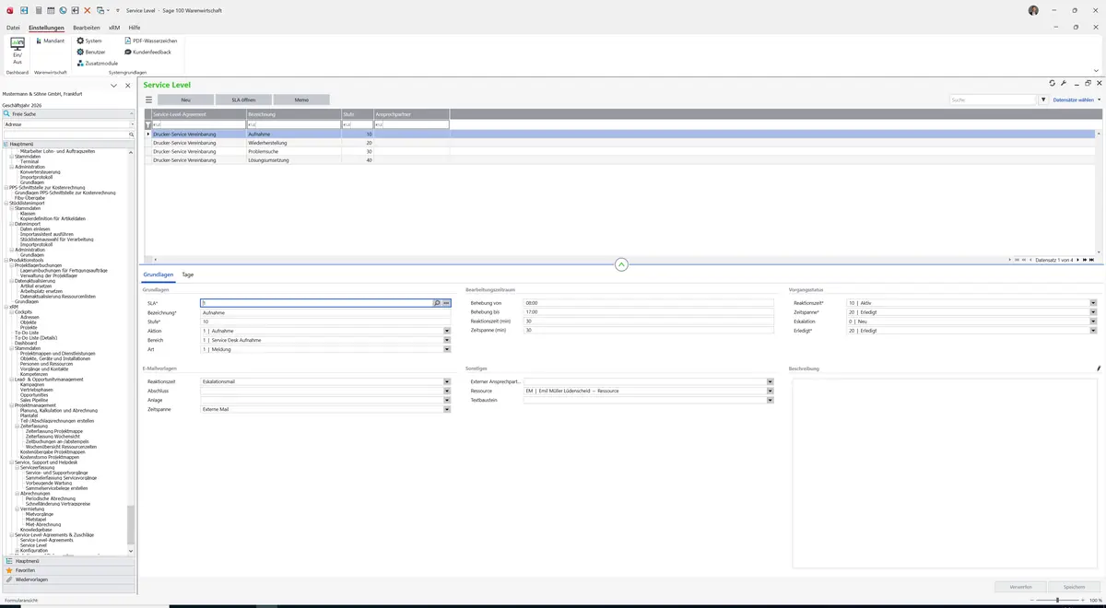The image size is (1106, 608).
Task: Click in the Bezeichnung field containing Aufnahme
Action: tap(325, 312)
